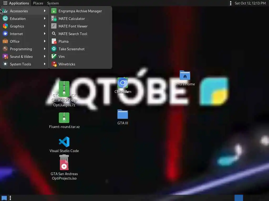Choose the Internet menu label

pos(16,34)
